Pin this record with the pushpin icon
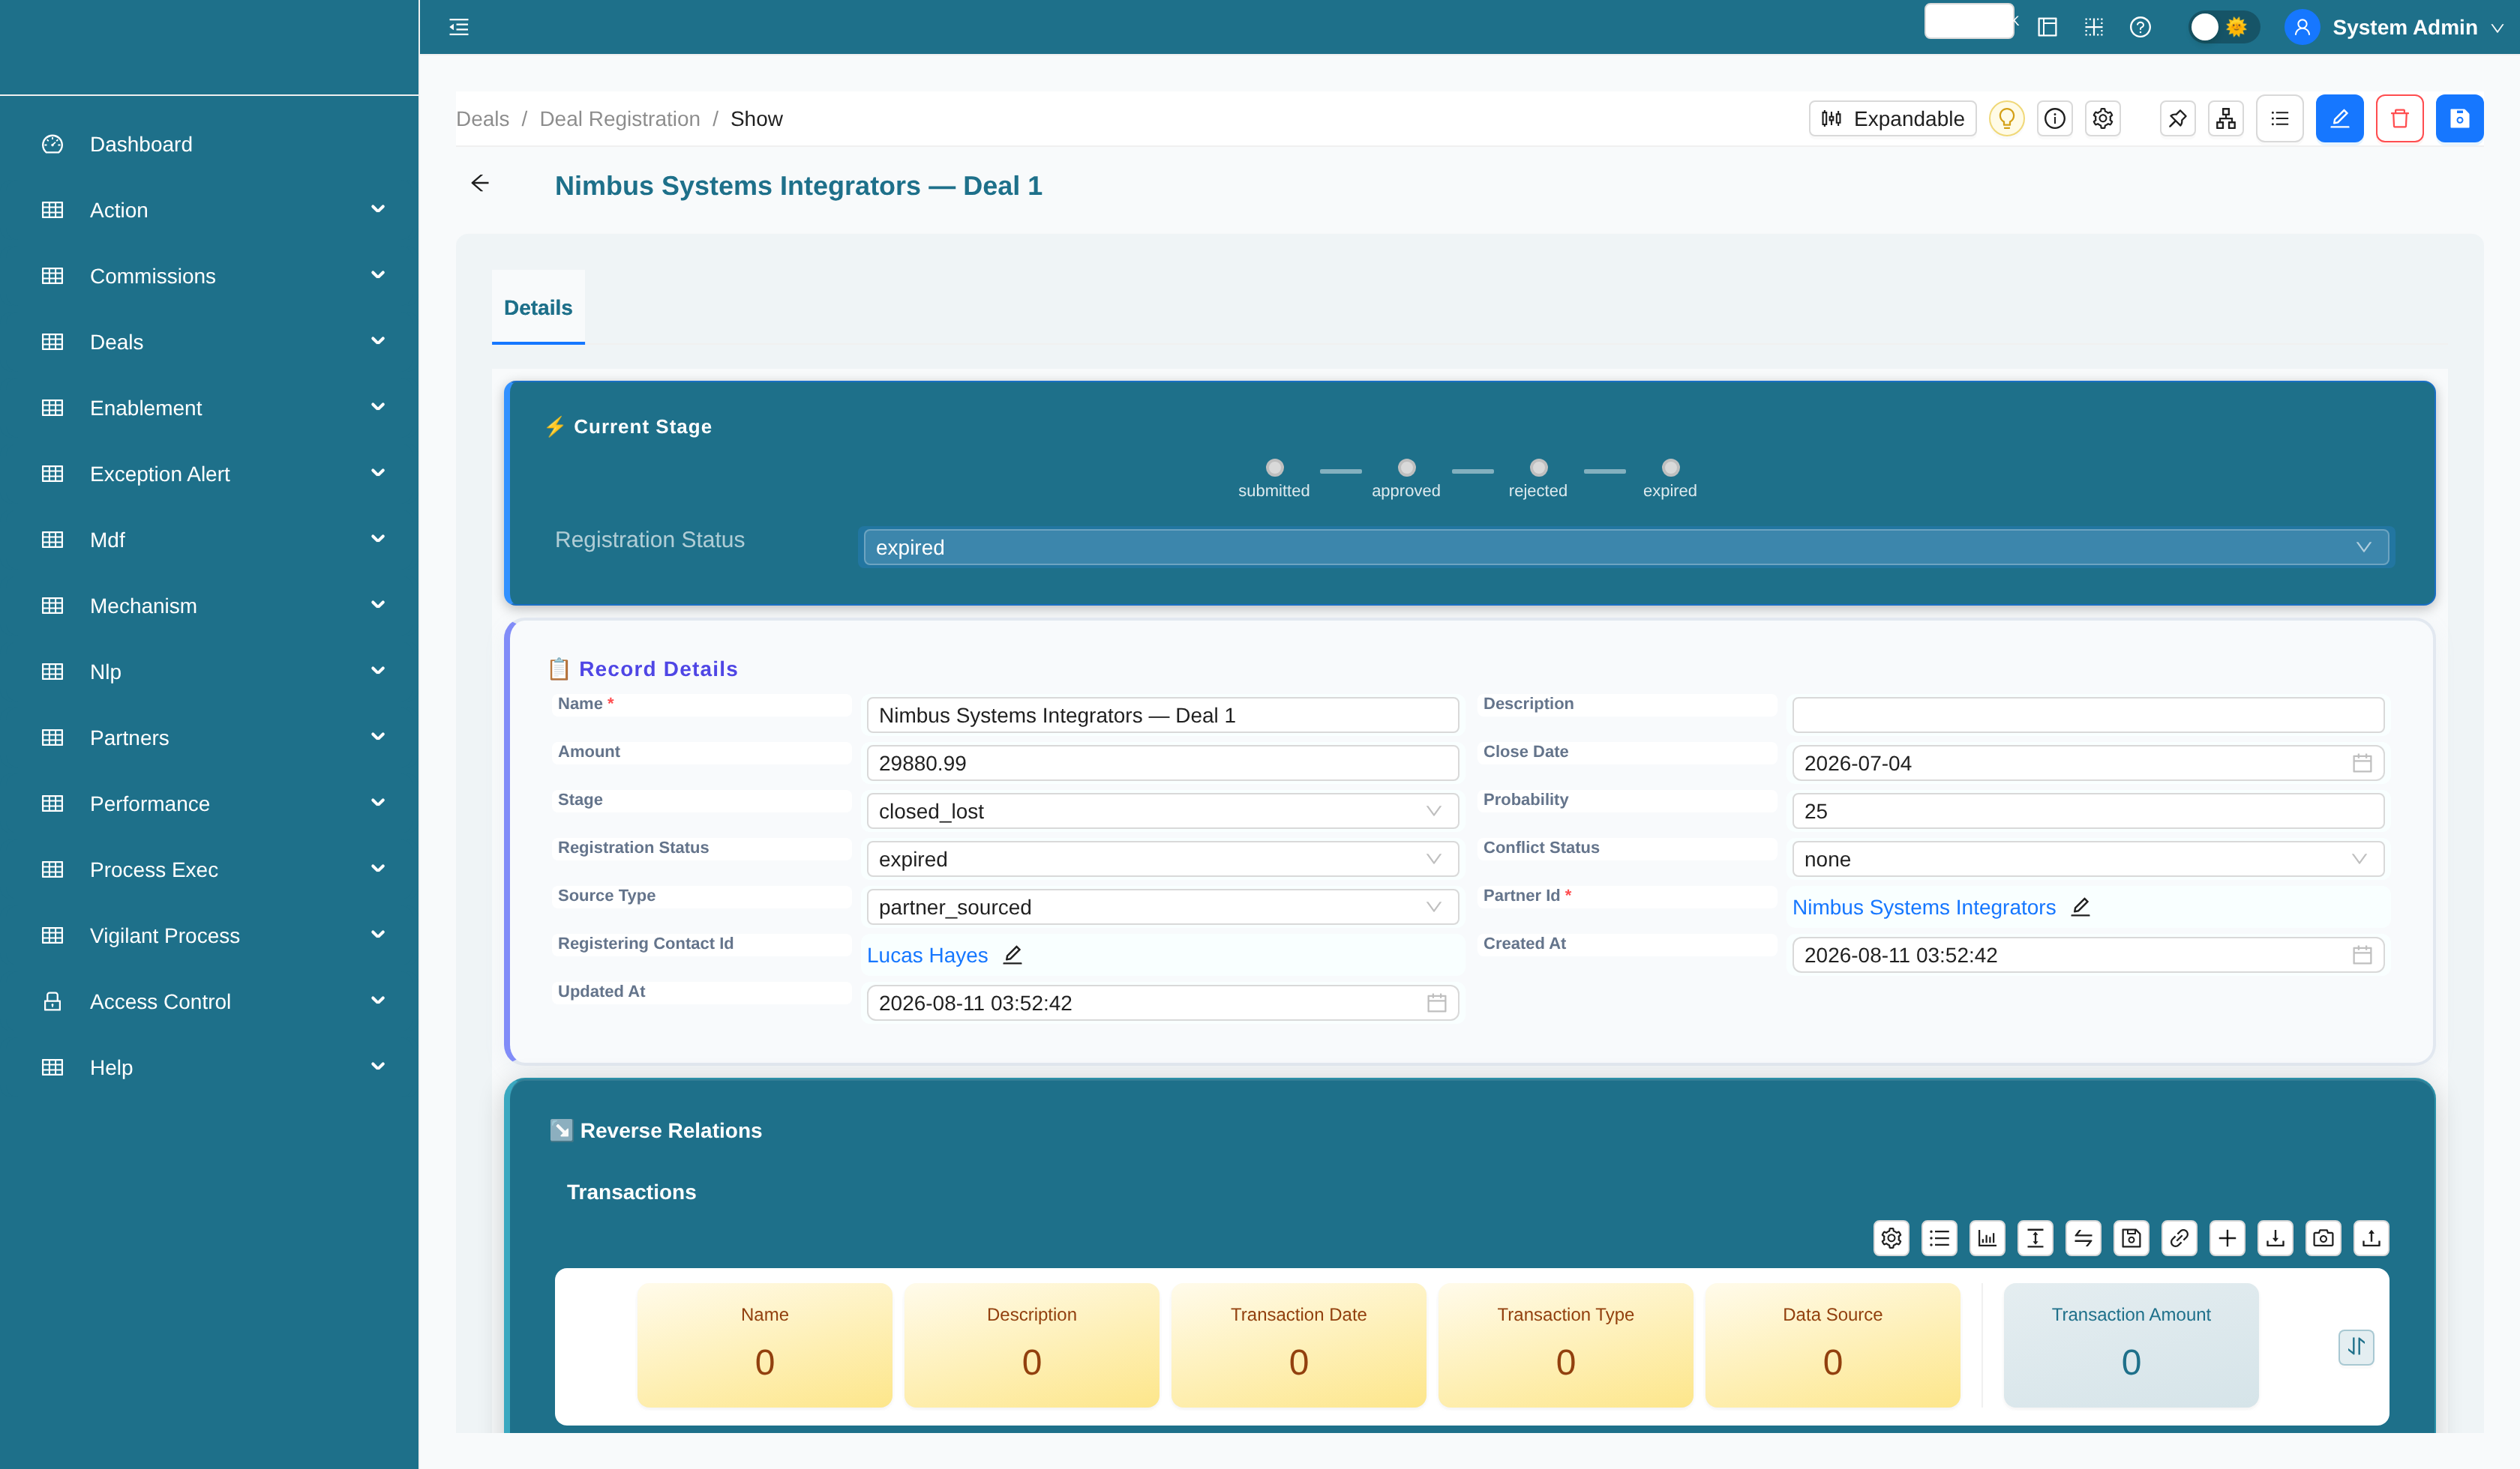This screenshot has height=1469, width=2520. pyautogui.click(x=2177, y=119)
